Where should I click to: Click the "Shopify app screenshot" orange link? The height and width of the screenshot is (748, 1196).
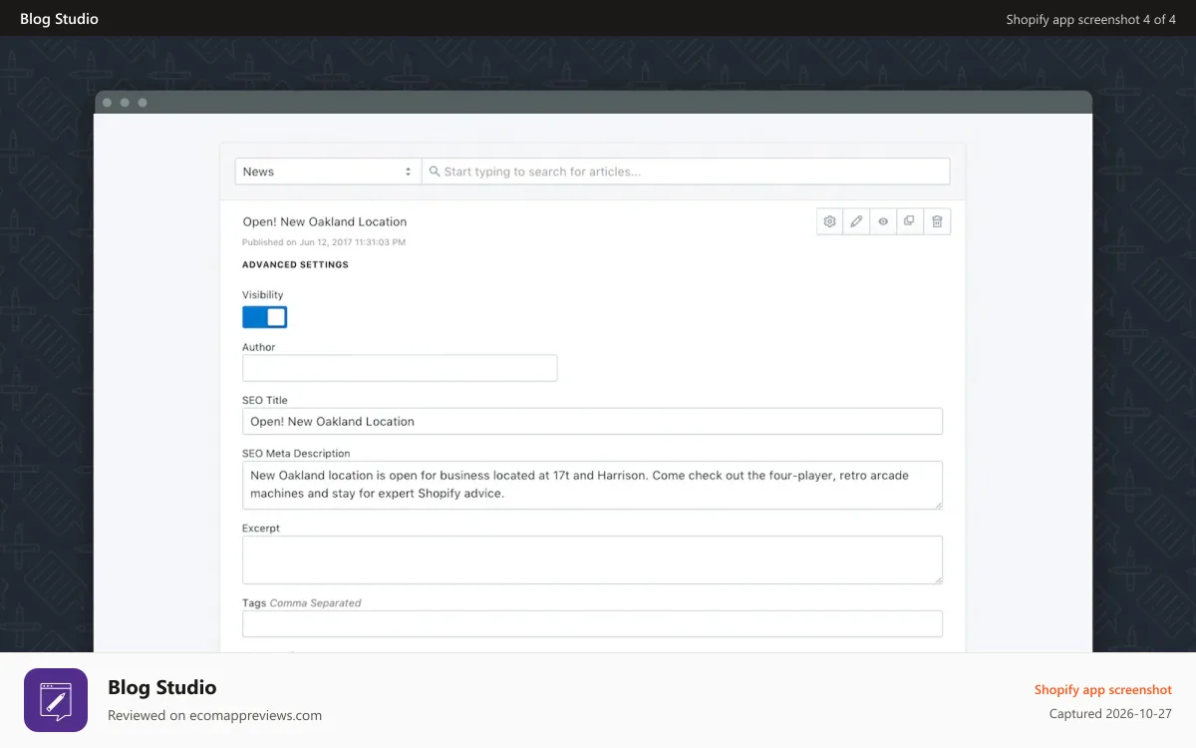coord(1103,689)
